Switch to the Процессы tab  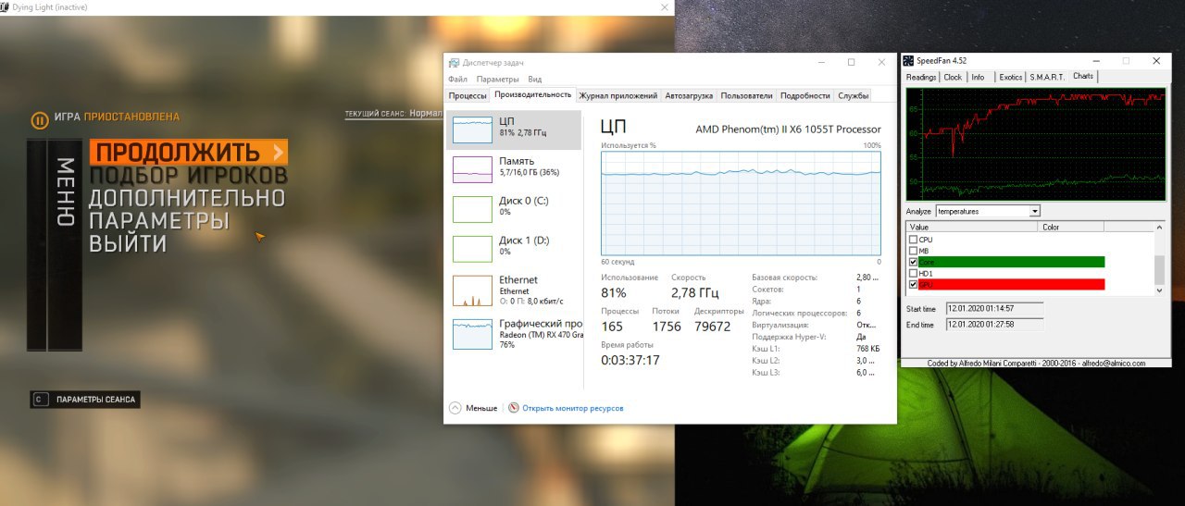[x=468, y=95]
